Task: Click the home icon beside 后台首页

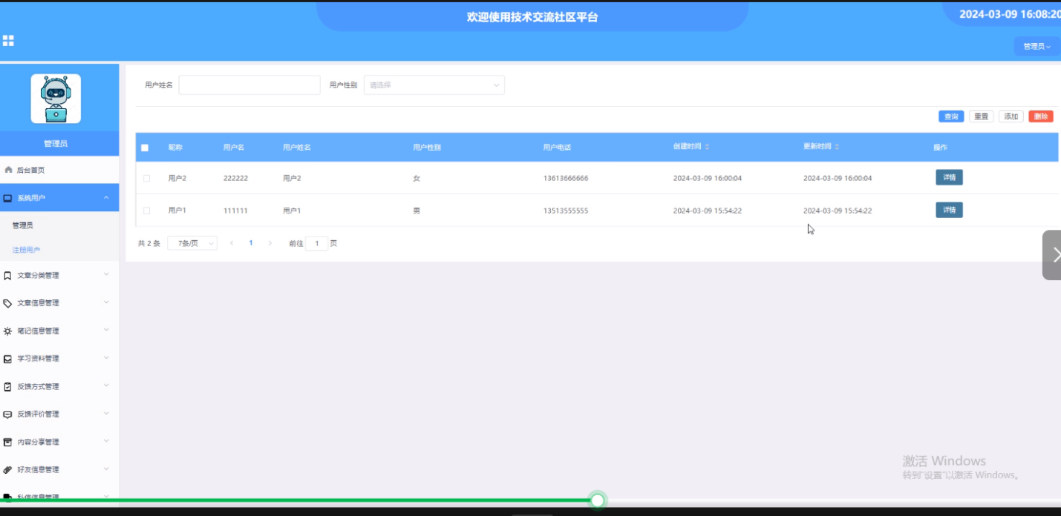Action: click(x=8, y=170)
